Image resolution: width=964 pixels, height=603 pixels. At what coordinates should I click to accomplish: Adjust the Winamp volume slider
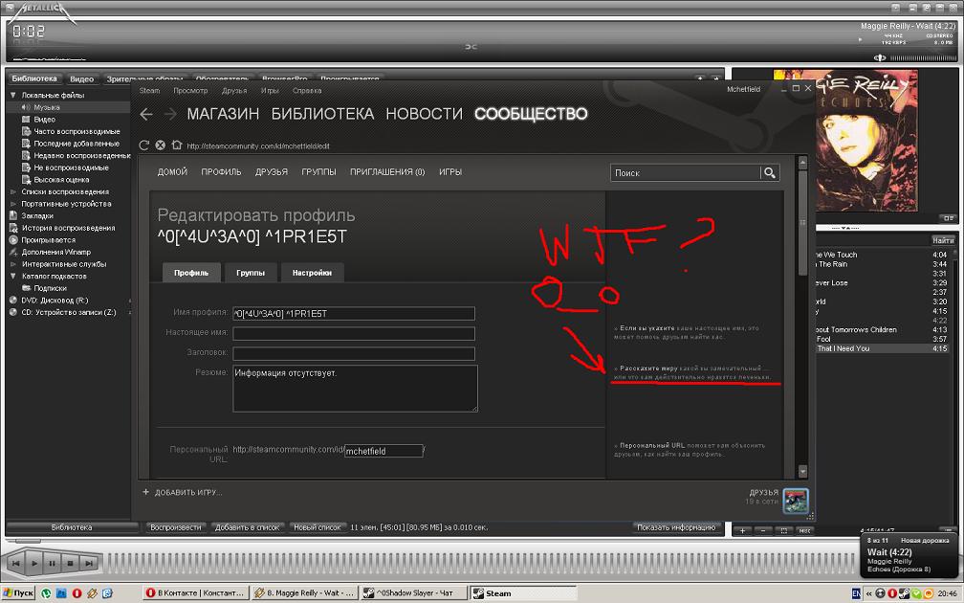coord(918,57)
